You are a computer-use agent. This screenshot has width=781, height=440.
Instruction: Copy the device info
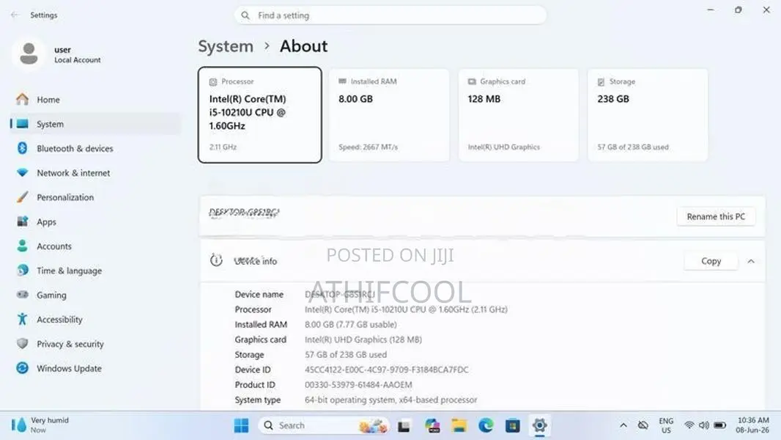711,261
